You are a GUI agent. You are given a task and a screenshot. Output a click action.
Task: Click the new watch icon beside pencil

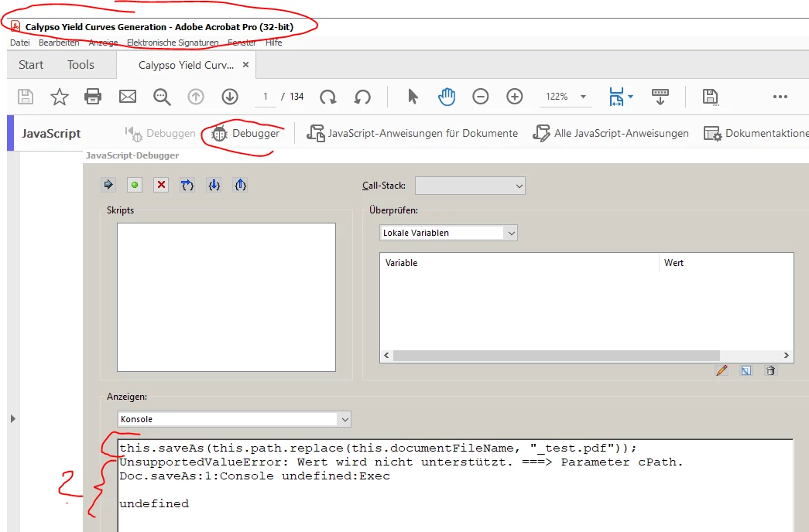click(x=746, y=370)
